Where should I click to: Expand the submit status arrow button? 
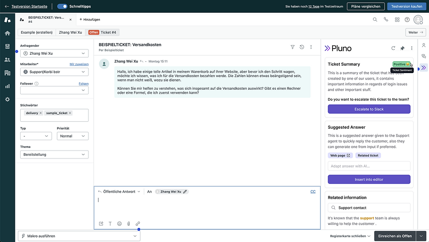[x=421, y=236]
